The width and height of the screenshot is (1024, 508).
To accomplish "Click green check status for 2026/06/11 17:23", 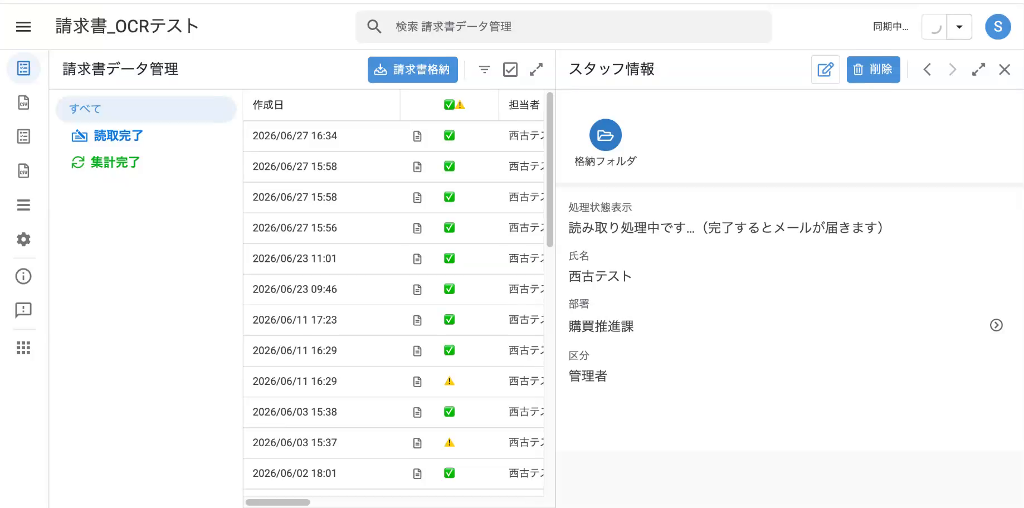I will 449,319.
